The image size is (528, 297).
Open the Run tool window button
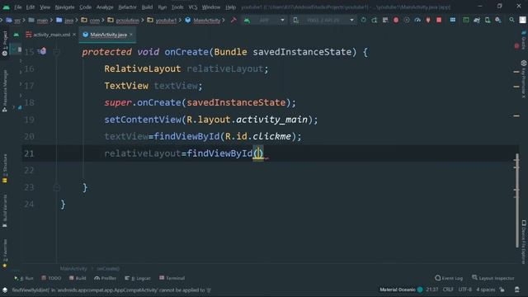tap(24, 278)
